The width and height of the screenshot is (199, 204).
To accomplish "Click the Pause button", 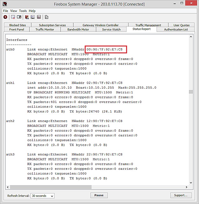I will coord(99,195).
